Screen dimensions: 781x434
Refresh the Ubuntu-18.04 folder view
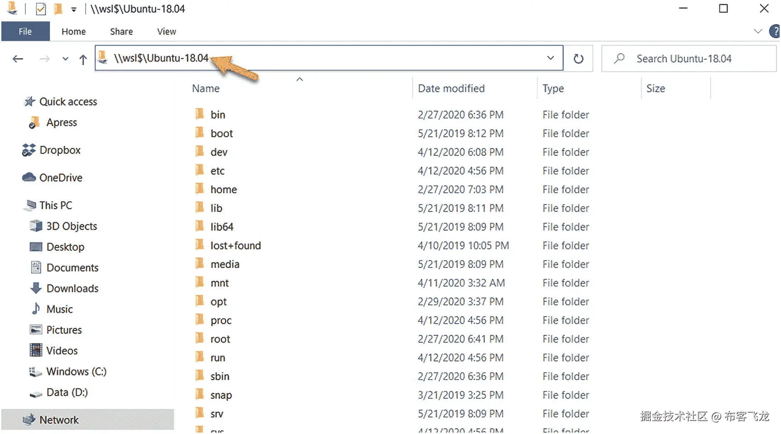tap(578, 59)
